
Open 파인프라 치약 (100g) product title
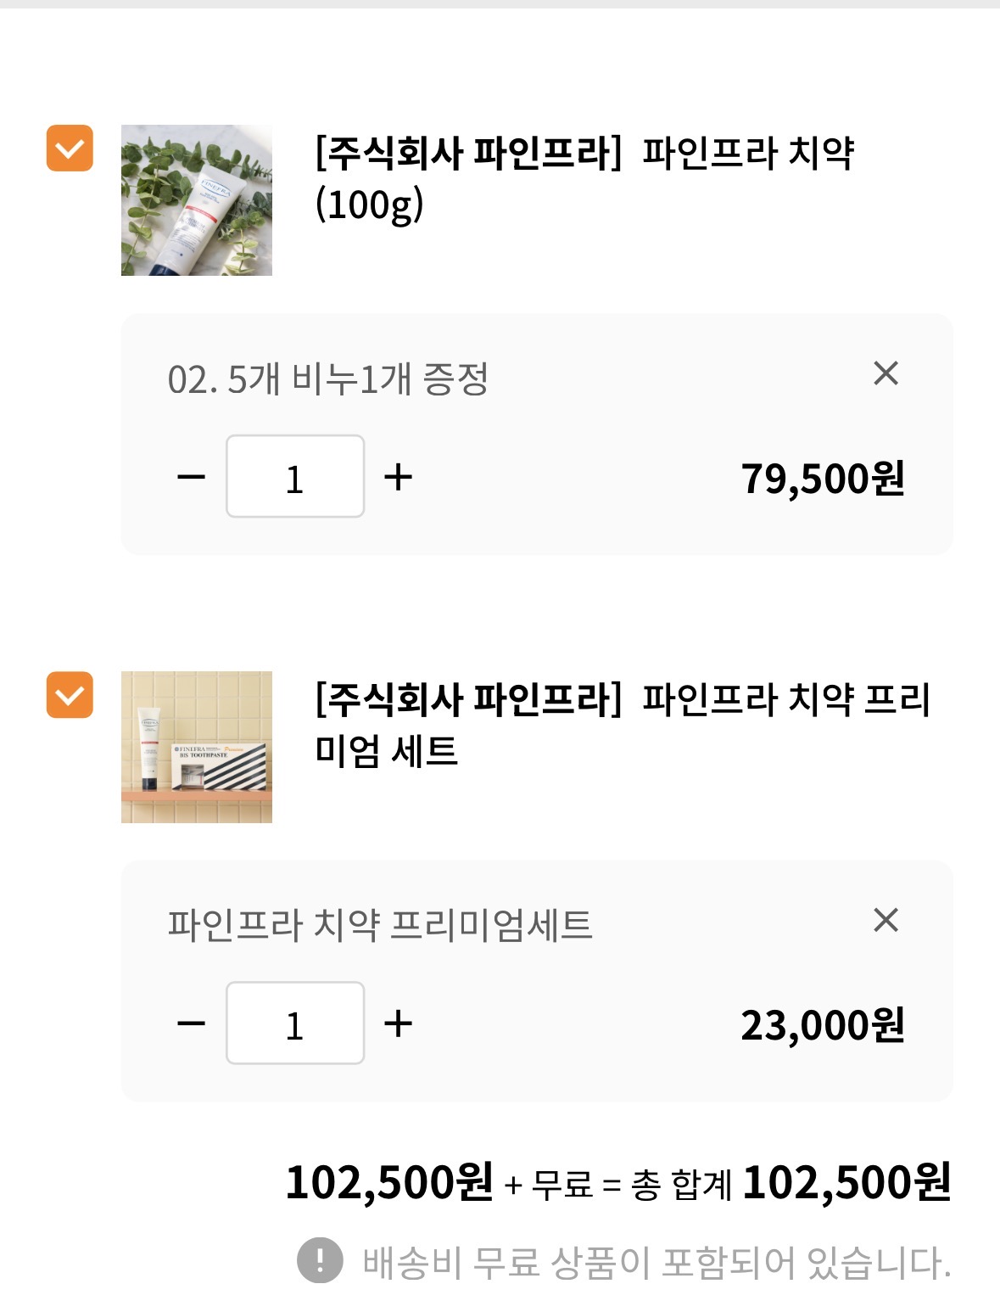[584, 177]
